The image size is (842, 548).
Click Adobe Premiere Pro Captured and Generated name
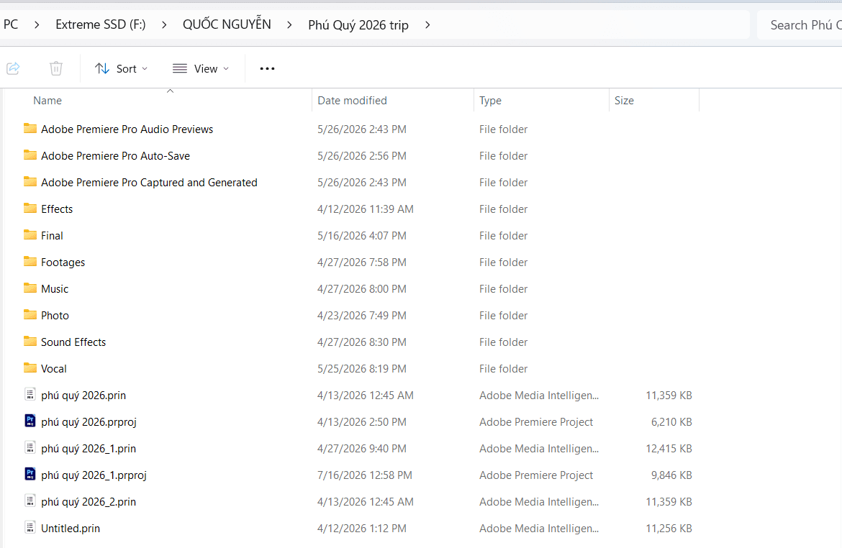click(x=149, y=183)
